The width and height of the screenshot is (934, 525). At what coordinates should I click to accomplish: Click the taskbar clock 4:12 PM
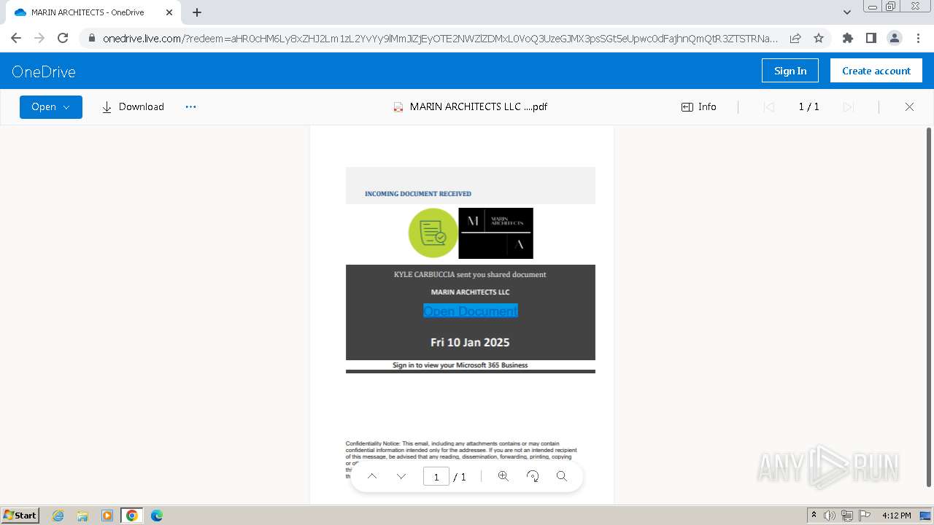coord(896,516)
